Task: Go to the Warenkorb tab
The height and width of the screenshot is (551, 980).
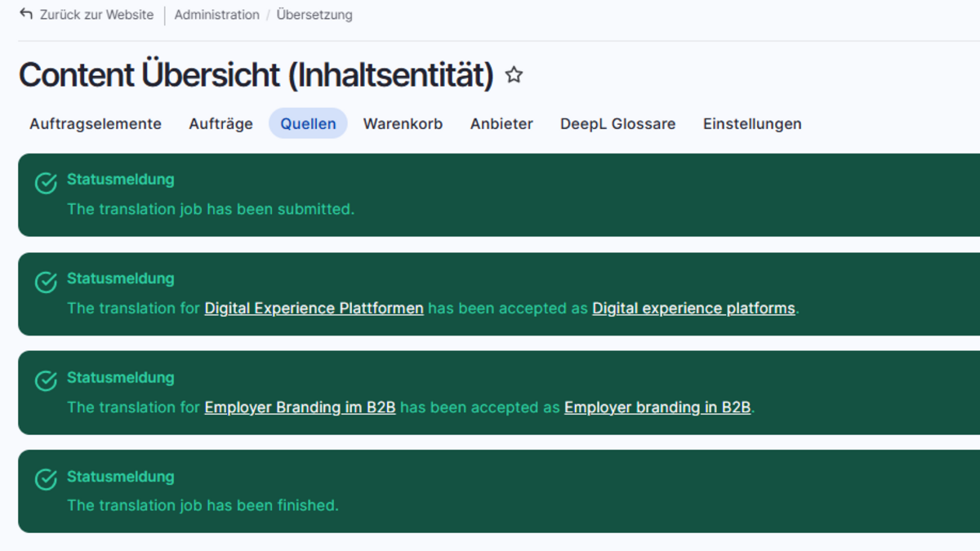Action: click(x=403, y=124)
